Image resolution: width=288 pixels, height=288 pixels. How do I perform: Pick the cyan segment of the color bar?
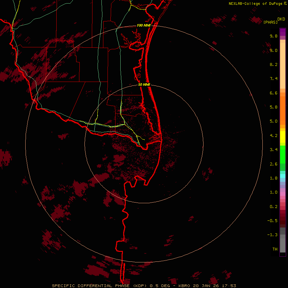(283, 176)
